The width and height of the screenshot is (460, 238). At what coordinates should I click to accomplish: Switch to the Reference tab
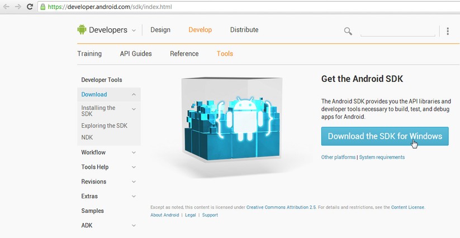(x=184, y=54)
